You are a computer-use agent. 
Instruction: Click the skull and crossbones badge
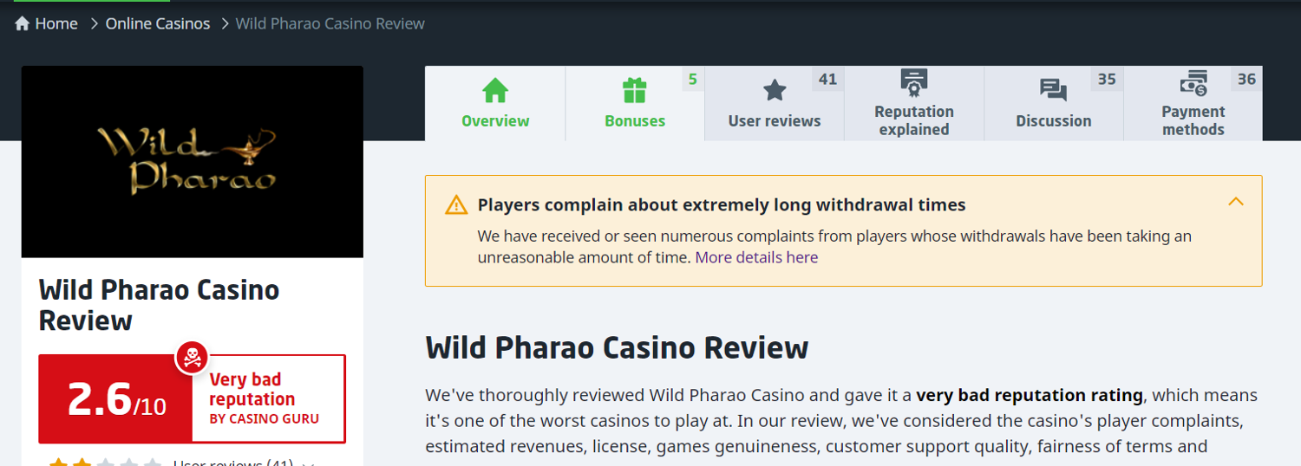click(x=191, y=358)
